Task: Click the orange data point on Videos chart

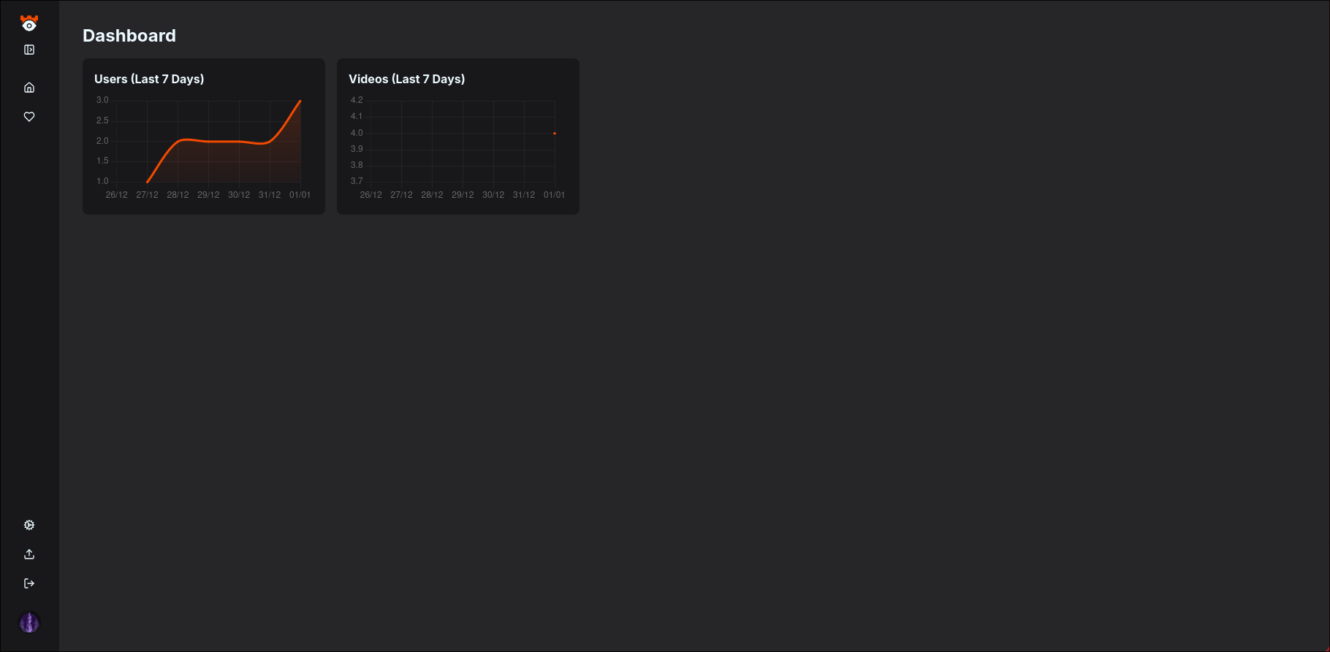Action: pyautogui.click(x=555, y=134)
